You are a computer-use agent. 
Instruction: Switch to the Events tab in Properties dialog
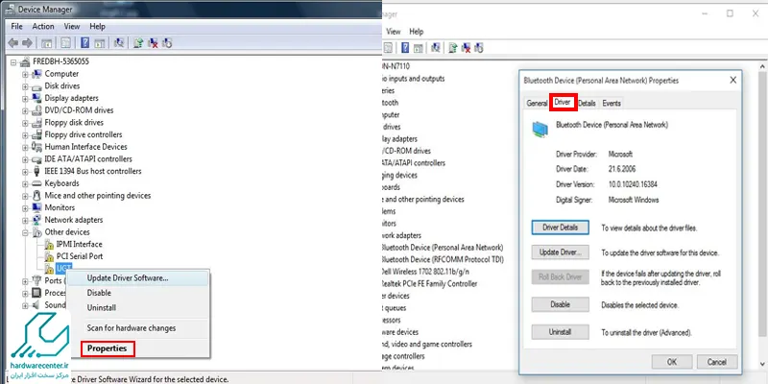point(612,104)
